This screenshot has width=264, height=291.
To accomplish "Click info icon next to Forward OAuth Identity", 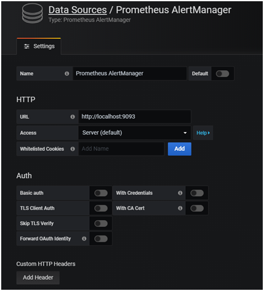I will (x=84, y=239).
